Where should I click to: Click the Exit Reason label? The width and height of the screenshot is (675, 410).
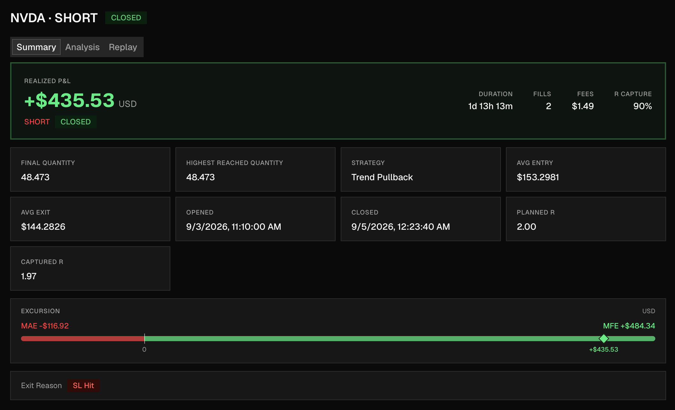(41, 386)
